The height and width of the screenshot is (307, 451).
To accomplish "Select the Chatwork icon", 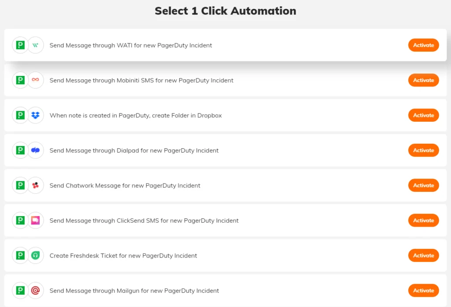I will 34,185.
